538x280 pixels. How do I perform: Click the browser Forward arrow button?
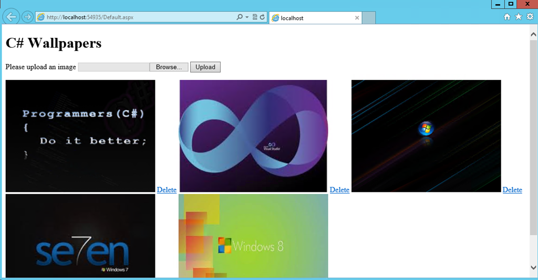27,17
